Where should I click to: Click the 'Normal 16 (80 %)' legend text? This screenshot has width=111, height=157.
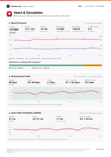tap(17, 68)
